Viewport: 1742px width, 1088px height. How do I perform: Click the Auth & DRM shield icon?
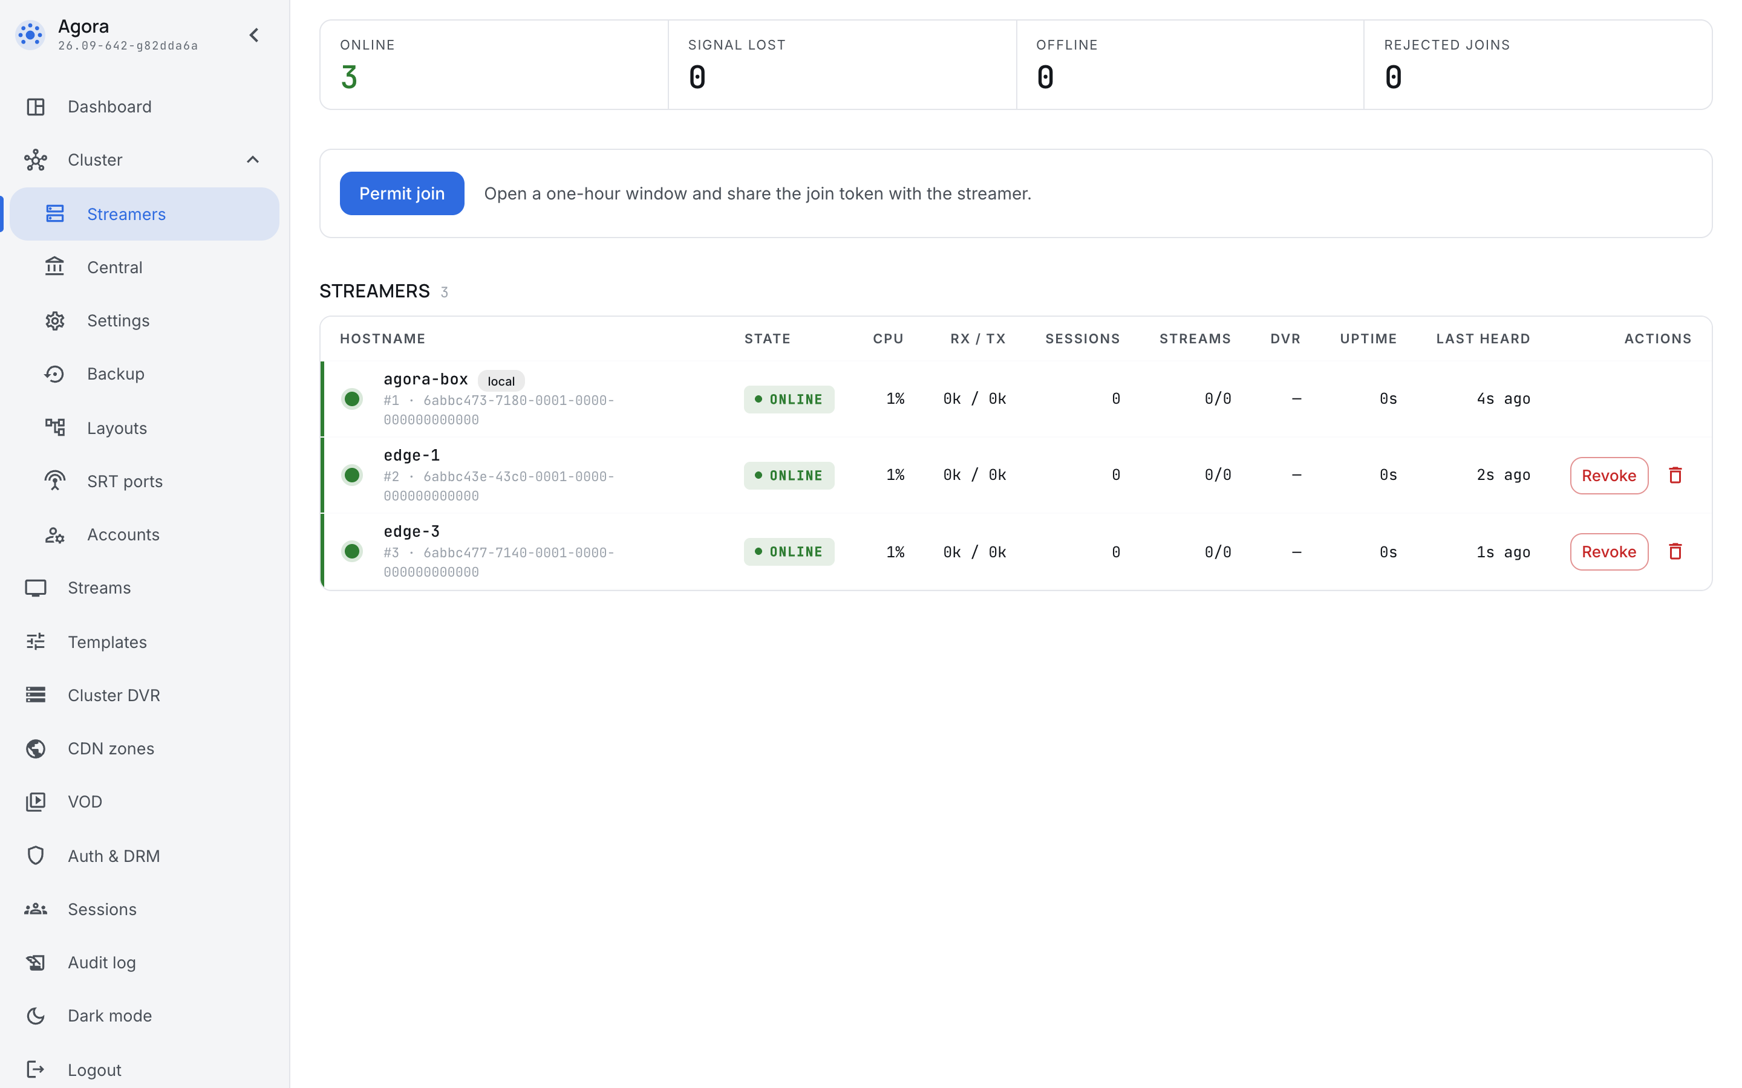(x=35, y=855)
